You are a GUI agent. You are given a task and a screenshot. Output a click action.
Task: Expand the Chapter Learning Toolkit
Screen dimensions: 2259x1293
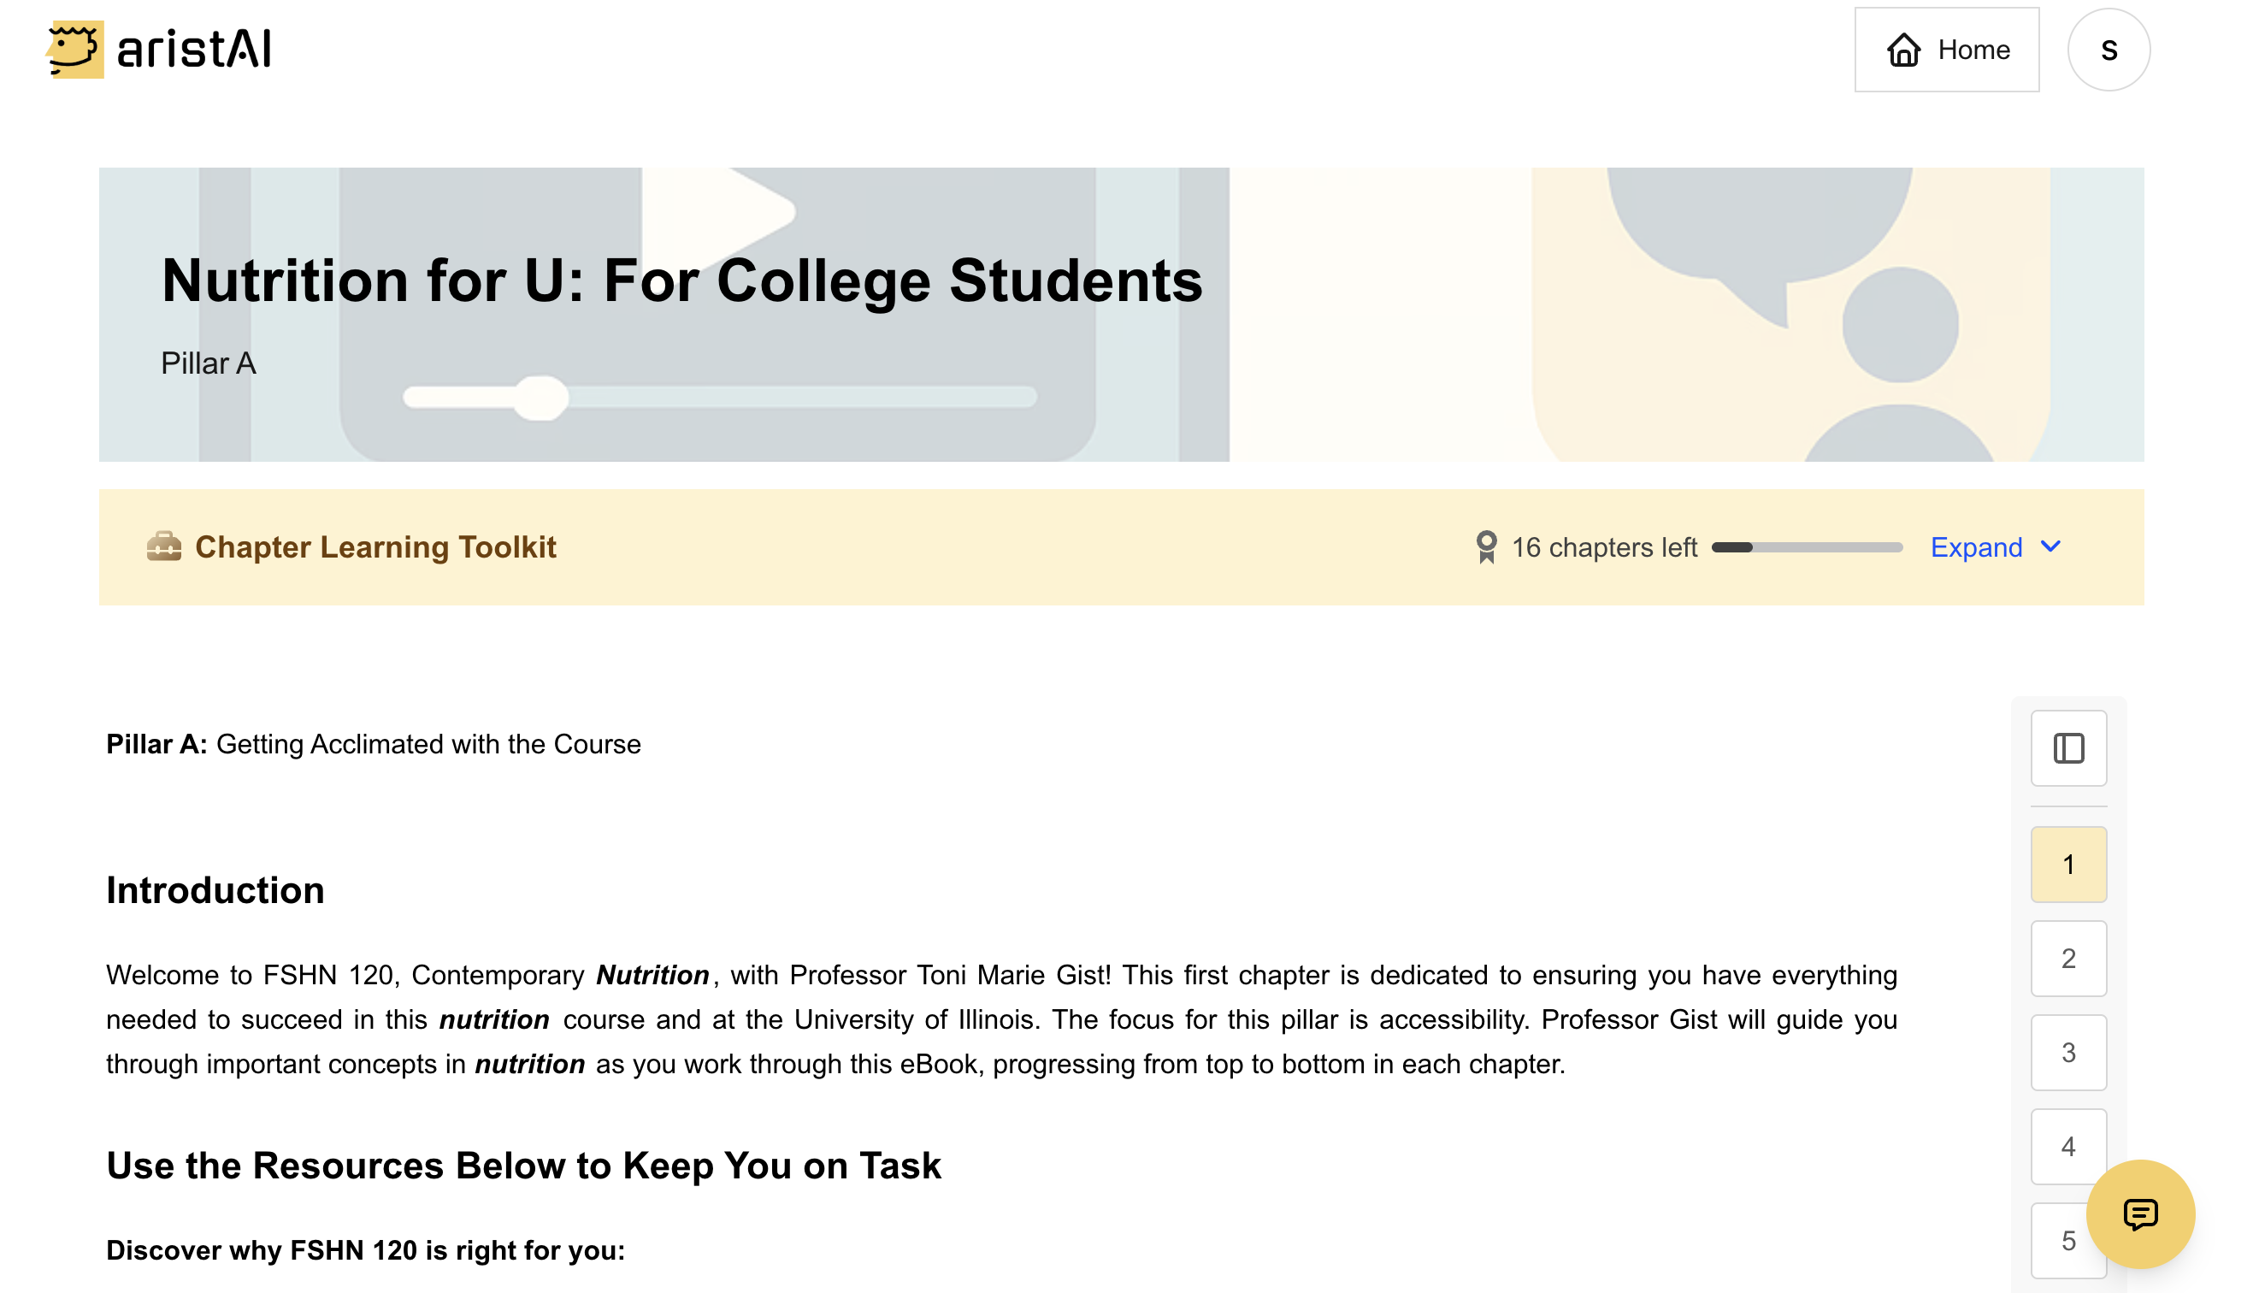point(1976,547)
